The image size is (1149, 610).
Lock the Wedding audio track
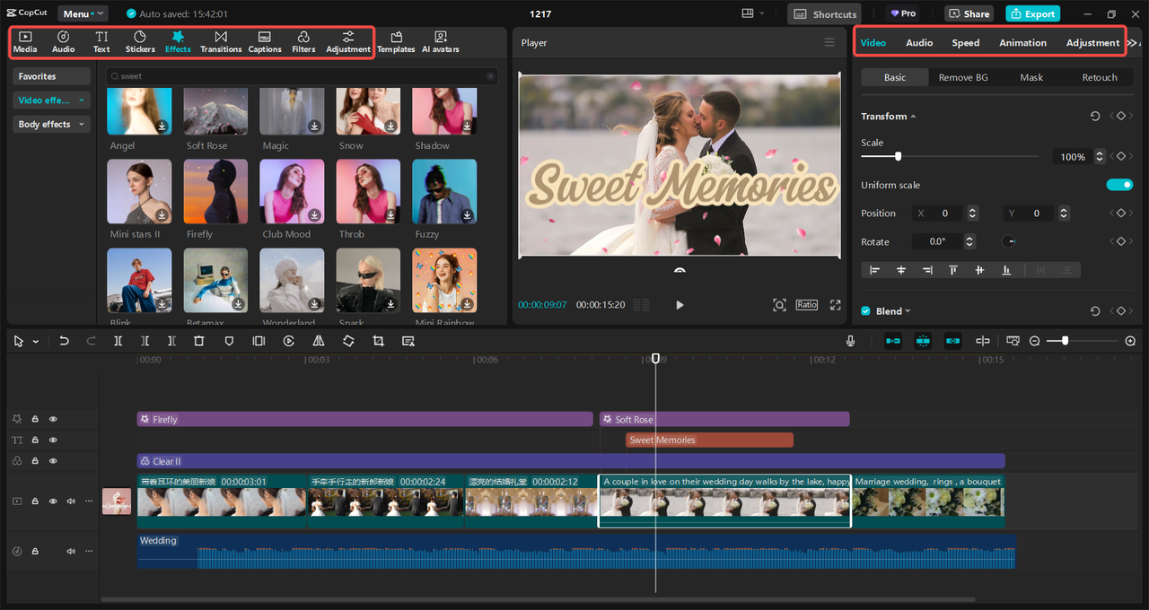35,551
